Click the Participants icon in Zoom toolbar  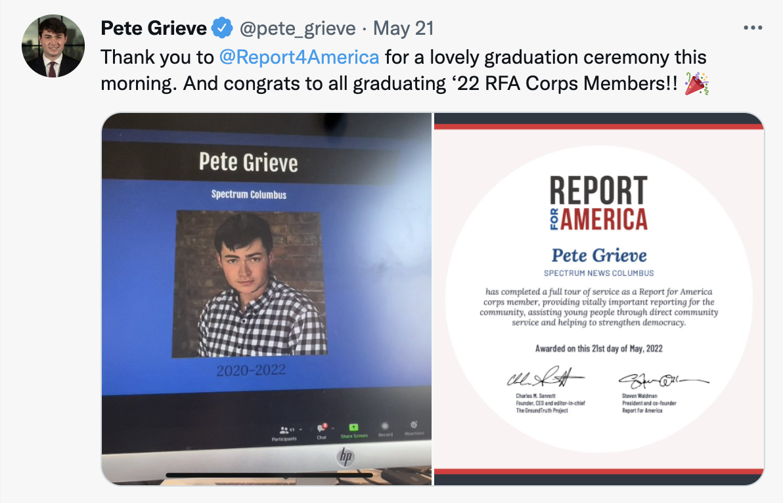283,429
